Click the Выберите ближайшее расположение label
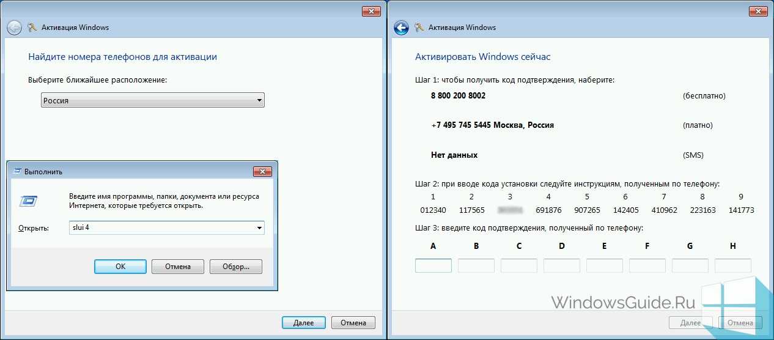Image resolution: width=774 pixels, height=340 pixels. tap(98, 80)
